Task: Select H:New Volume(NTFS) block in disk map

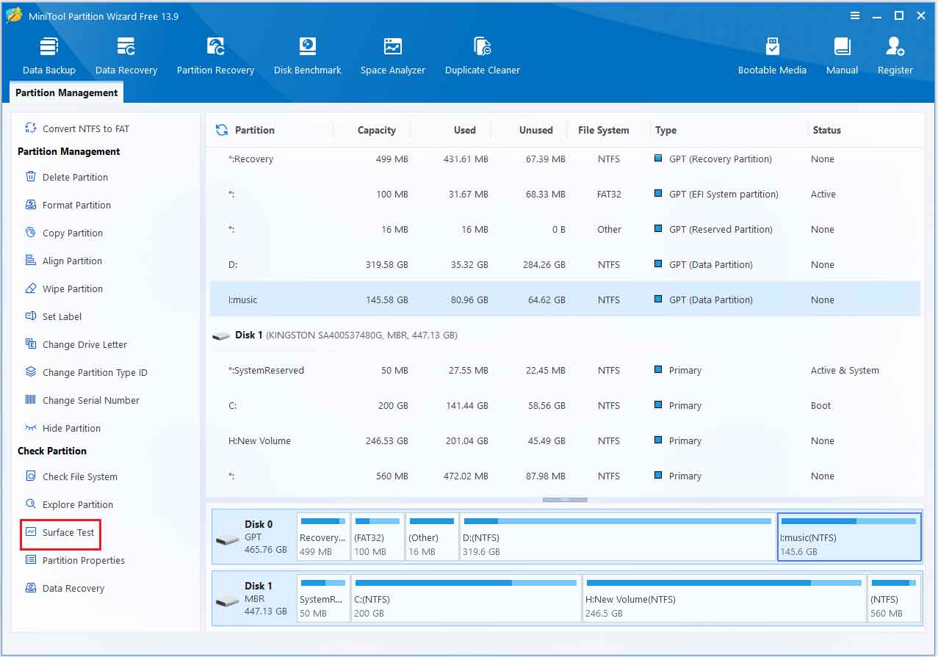Action: [x=724, y=598]
